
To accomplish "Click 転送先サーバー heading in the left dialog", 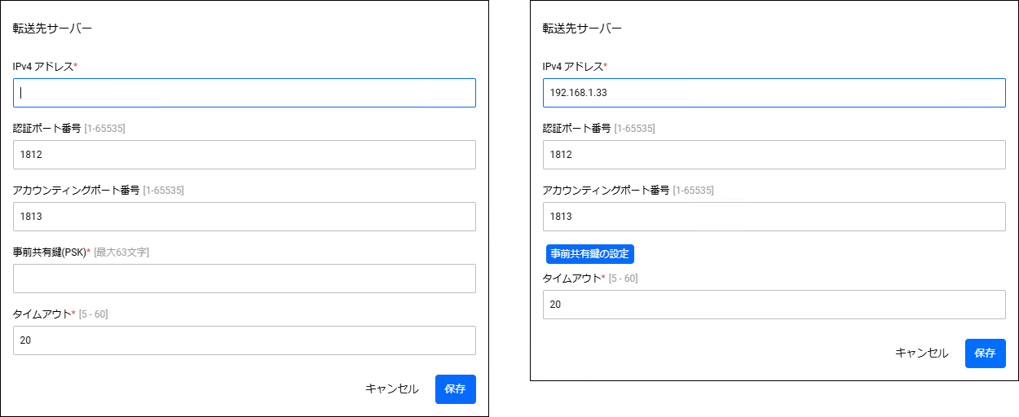I will click(53, 29).
